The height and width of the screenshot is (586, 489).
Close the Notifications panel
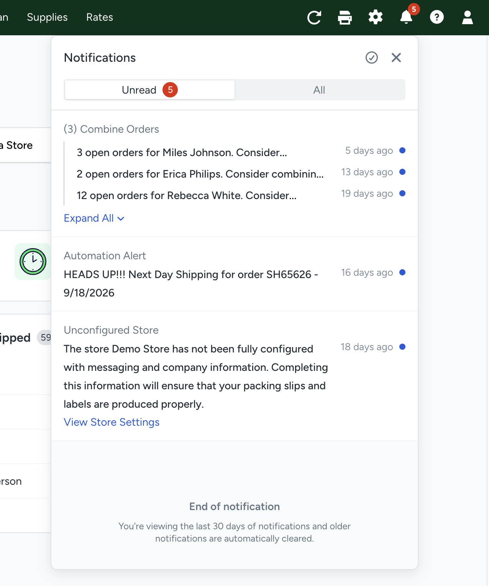[396, 58]
